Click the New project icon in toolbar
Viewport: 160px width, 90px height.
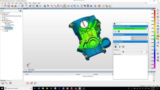(2, 6)
